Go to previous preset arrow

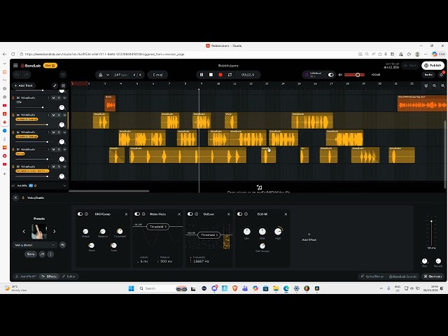[x=24, y=232]
